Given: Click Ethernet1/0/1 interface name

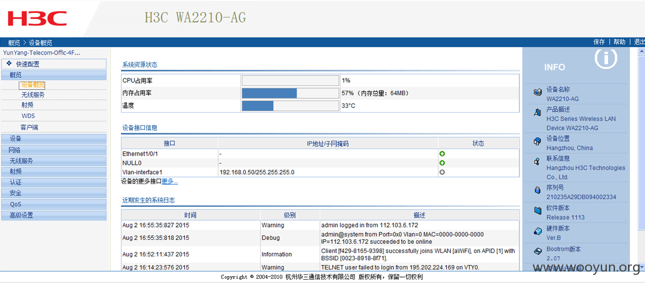Looking at the screenshot, I should click(140, 154).
